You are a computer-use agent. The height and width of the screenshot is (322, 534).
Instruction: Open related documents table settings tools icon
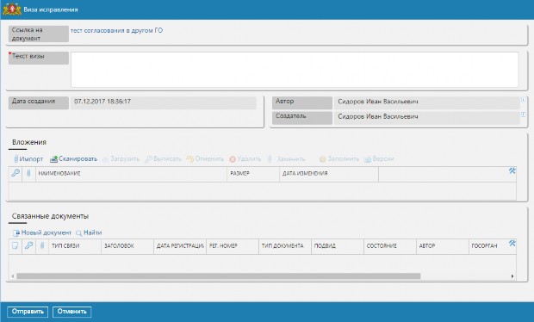pos(512,243)
